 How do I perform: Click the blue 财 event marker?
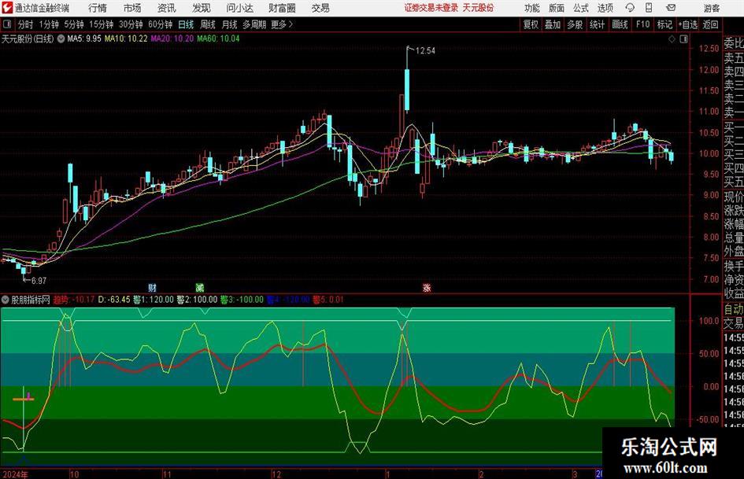151,288
